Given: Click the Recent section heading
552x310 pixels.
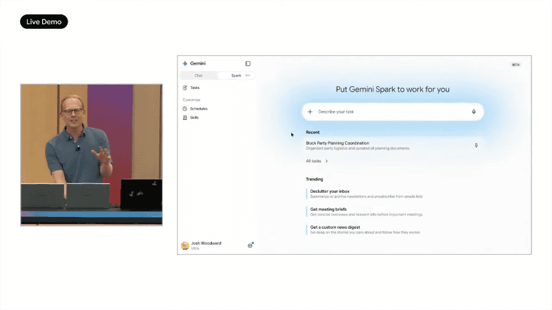Looking at the screenshot, I should [313, 132].
